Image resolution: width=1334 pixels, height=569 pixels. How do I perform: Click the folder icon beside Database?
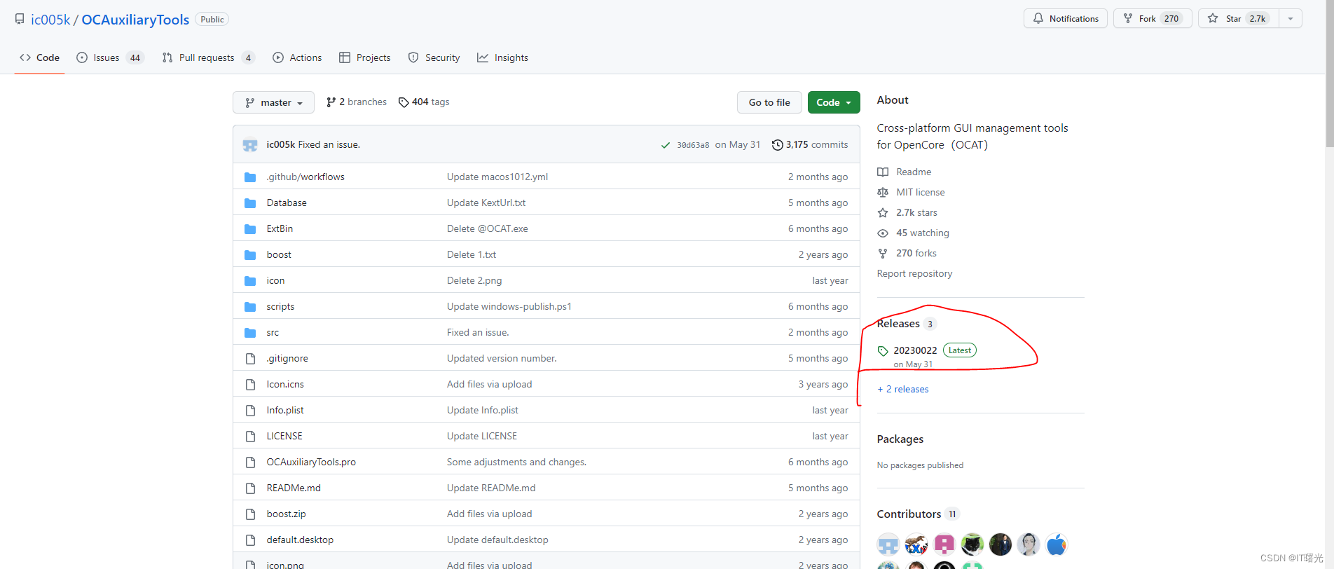(x=250, y=203)
